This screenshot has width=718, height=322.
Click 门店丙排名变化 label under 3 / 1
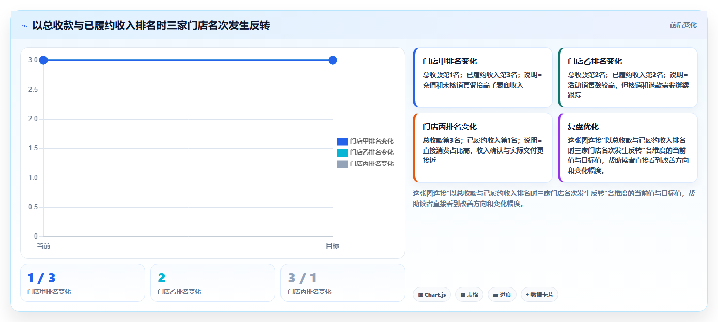pyautogui.click(x=309, y=292)
